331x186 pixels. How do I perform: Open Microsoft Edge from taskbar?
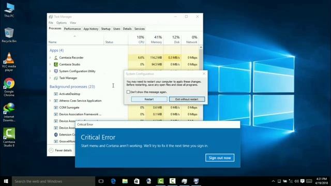(x=113, y=181)
